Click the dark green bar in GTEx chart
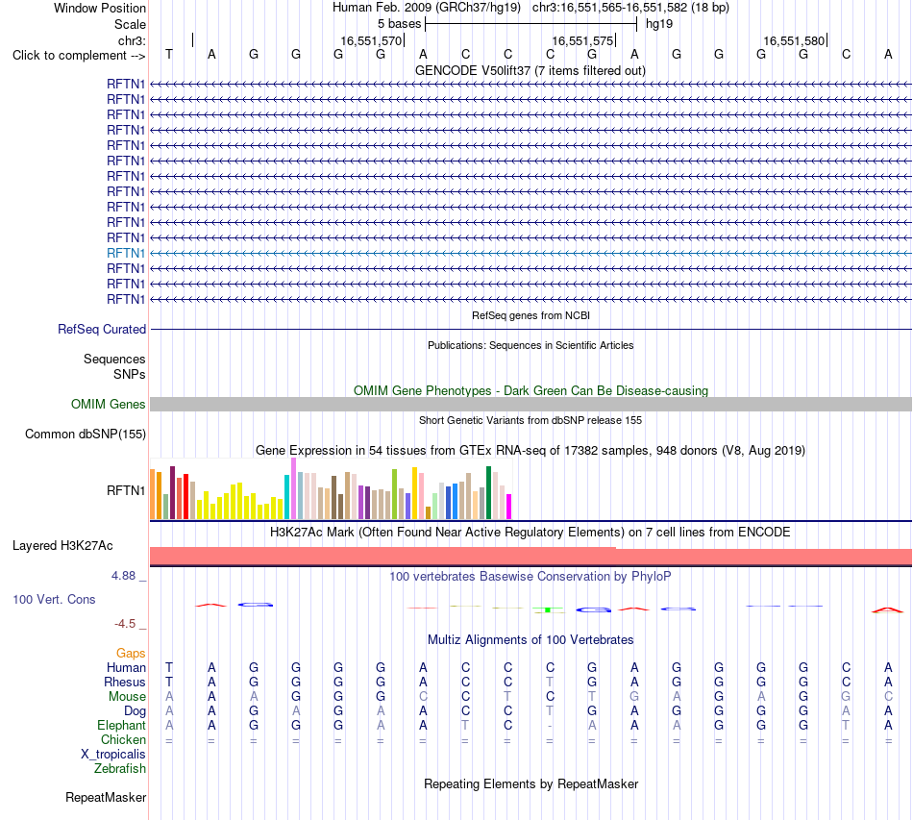The height and width of the screenshot is (820, 913). pyautogui.click(x=488, y=493)
